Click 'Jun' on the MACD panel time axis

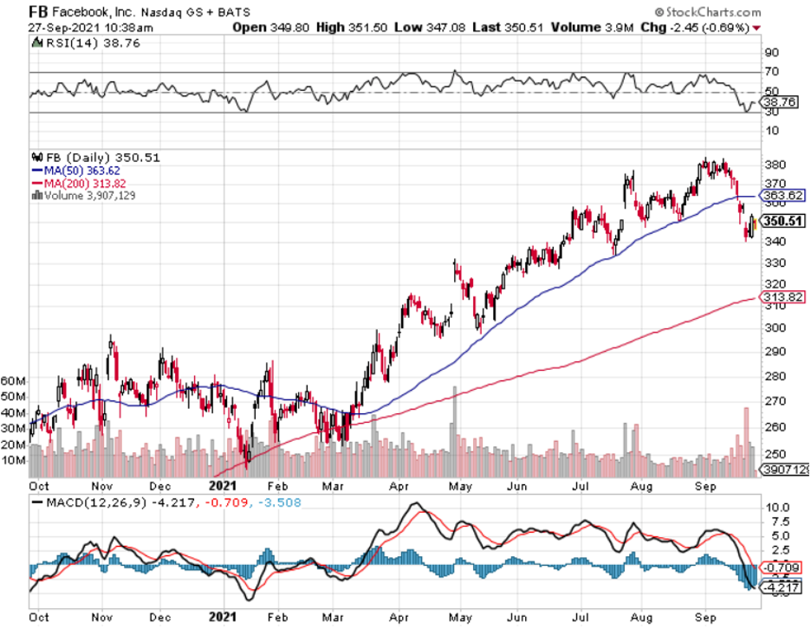tap(516, 618)
